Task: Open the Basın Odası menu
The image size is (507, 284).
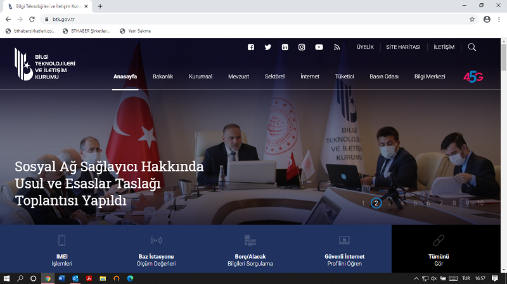Action: [384, 77]
